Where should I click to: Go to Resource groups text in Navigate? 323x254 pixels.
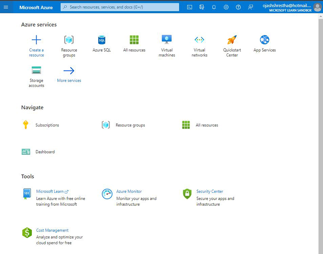pyautogui.click(x=130, y=125)
